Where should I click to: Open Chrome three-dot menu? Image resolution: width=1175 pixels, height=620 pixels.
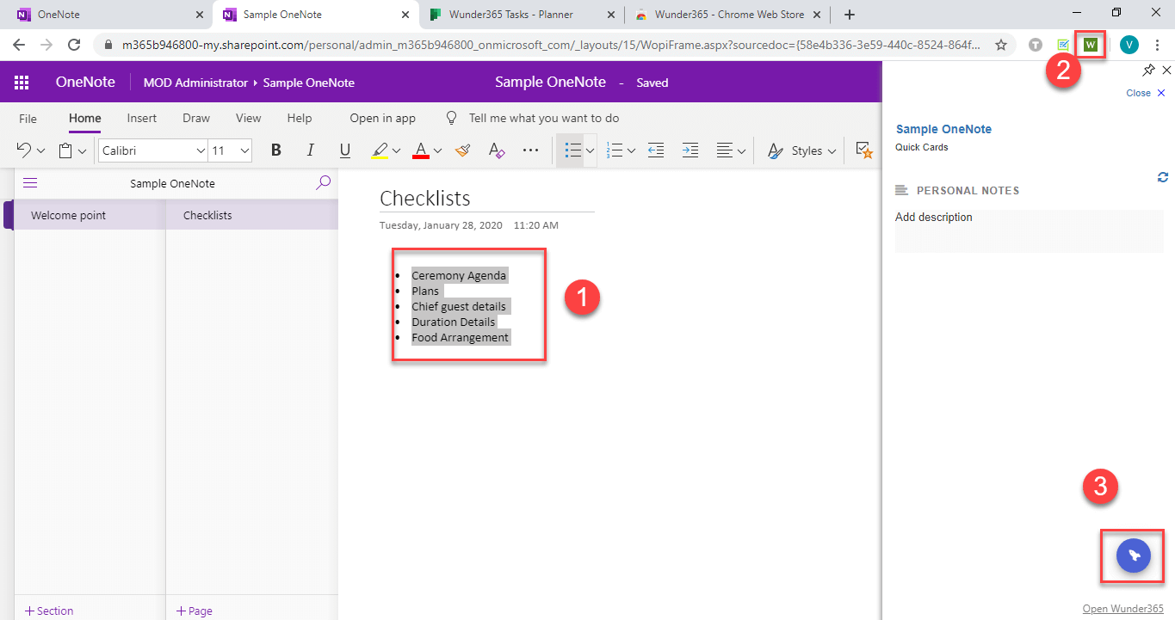coord(1156,45)
